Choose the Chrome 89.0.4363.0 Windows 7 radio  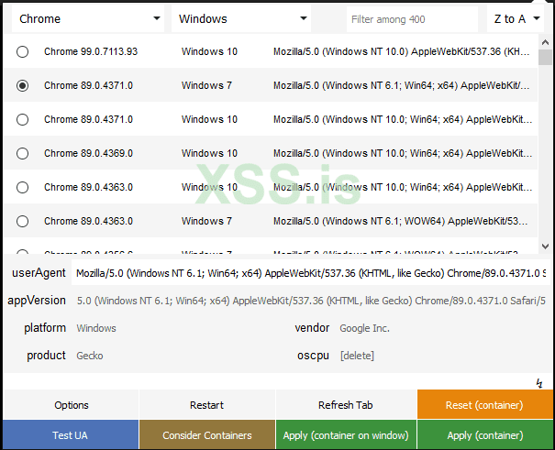(x=22, y=222)
